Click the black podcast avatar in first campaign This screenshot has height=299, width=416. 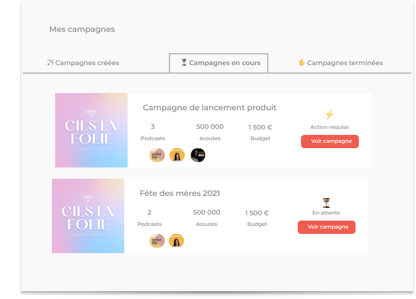point(198,155)
